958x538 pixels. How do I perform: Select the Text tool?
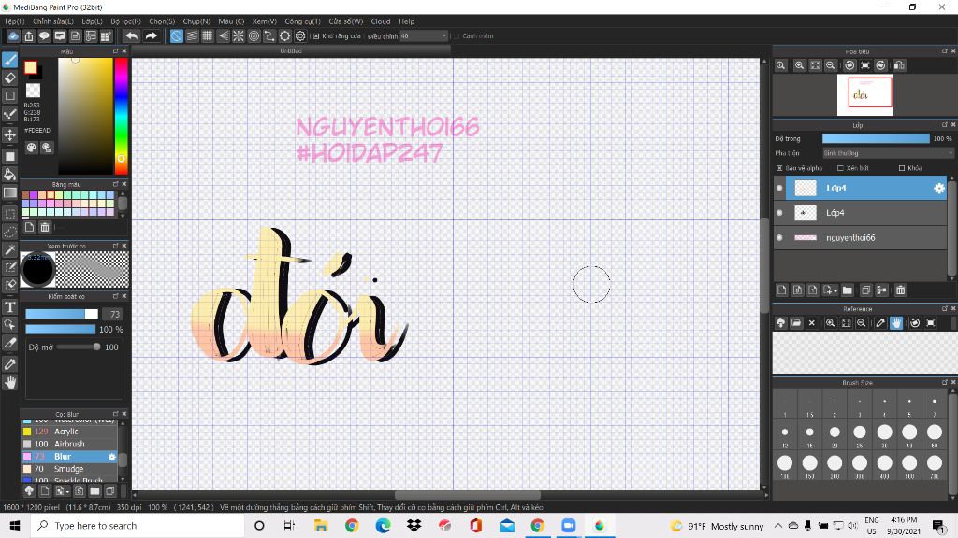[9, 306]
